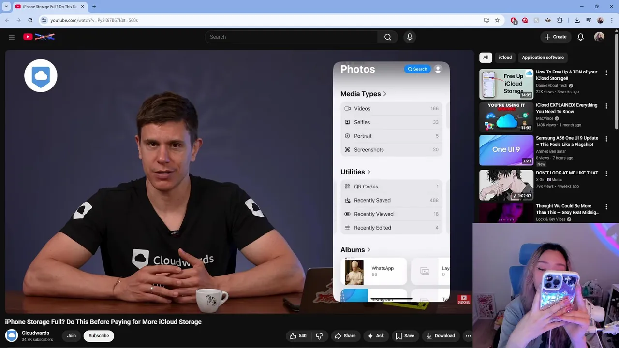Screen dimensions: 619x348
Task: Close the iPhone Storage Full tab
Action: [x=82, y=7]
